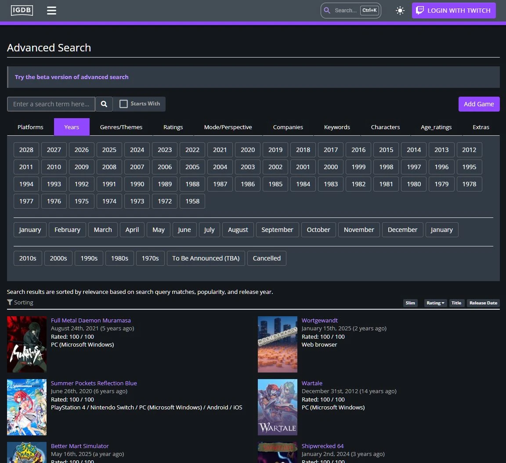Image resolution: width=506 pixels, height=463 pixels.
Task: Switch to the Genres/Themes tab
Action: point(121,127)
